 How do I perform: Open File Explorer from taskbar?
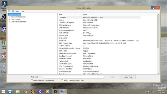[17, 91]
